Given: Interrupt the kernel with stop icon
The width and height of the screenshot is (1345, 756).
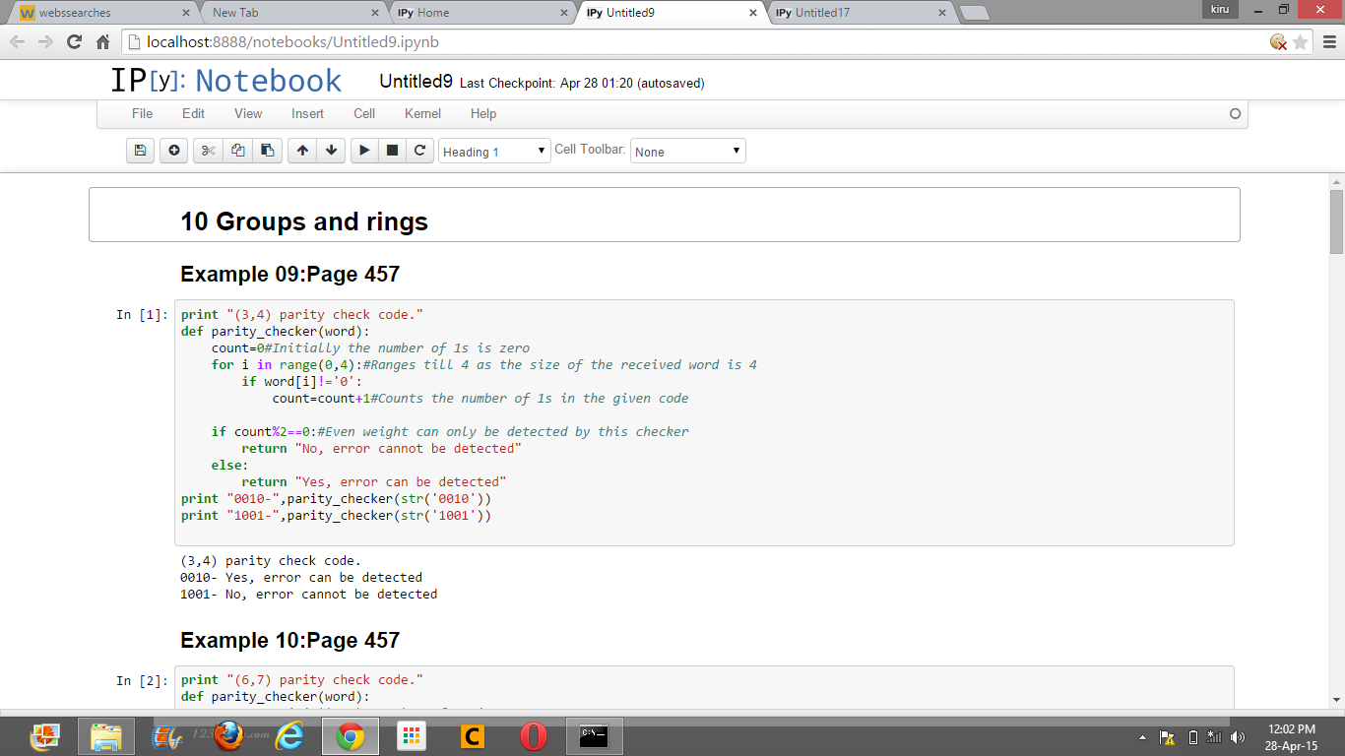Looking at the screenshot, I should click(x=392, y=151).
